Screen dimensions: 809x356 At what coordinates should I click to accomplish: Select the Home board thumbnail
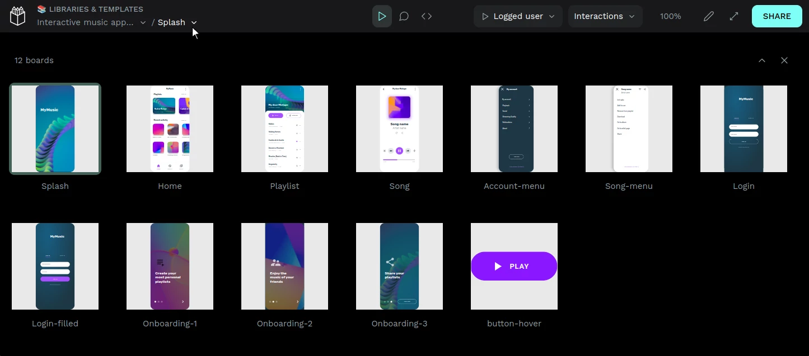pyautogui.click(x=170, y=129)
